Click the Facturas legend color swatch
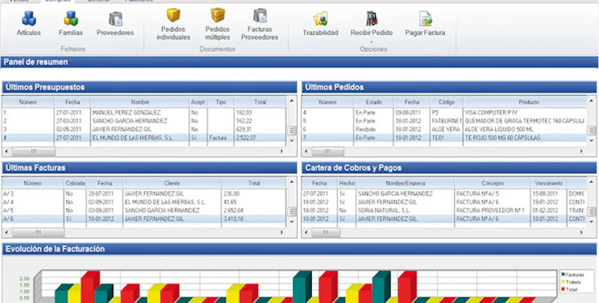This screenshot has height=303, width=599. 563,275
